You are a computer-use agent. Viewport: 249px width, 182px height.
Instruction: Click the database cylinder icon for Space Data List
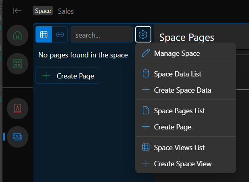tap(146, 74)
